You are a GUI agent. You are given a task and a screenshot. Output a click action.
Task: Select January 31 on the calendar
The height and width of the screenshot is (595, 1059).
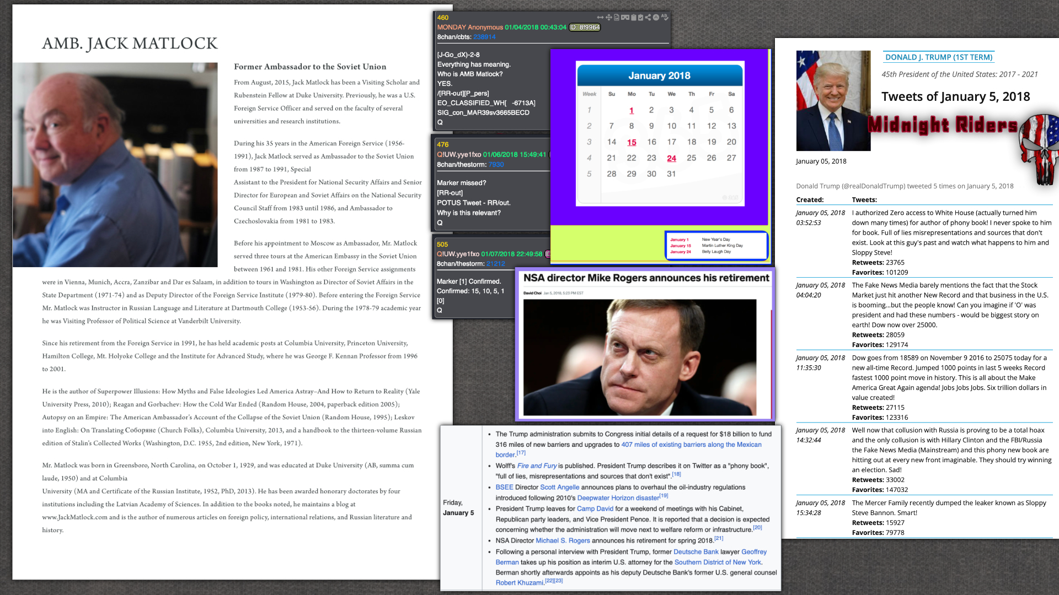tap(671, 174)
